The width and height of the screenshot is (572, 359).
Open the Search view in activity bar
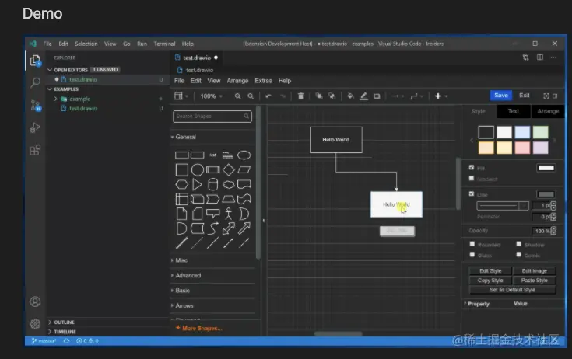point(35,82)
